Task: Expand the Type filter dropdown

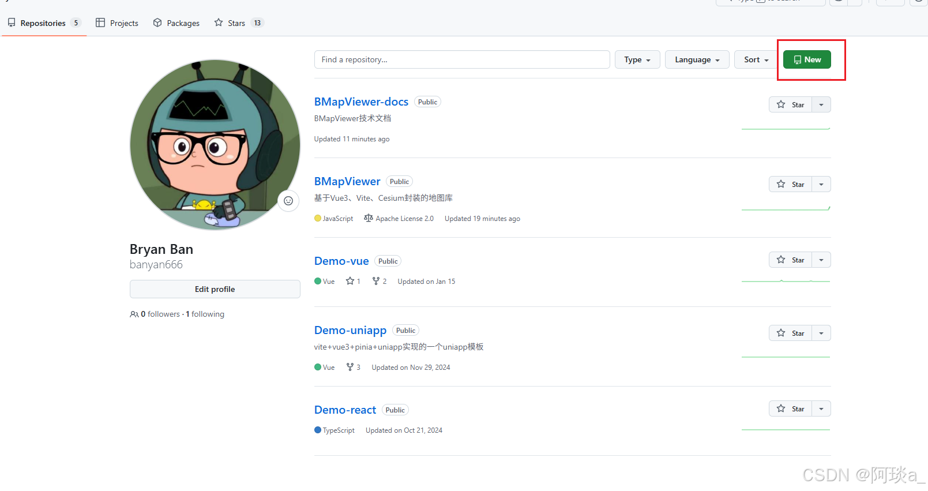Action: pyautogui.click(x=637, y=59)
